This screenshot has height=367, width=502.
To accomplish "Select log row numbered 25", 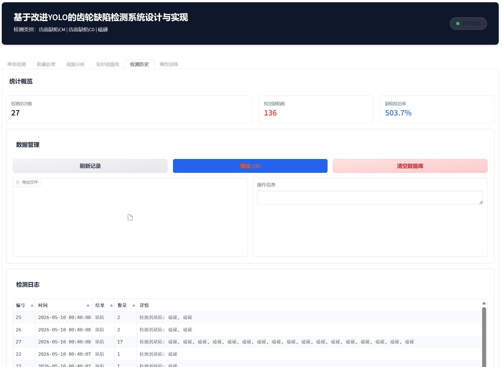I will (247, 317).
